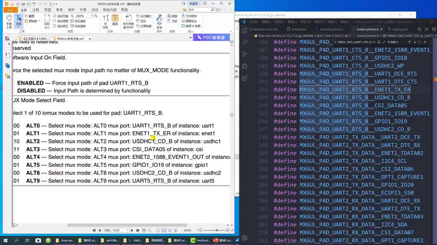Click the zoom out magnifier in ribbon

click(x=72, y=16)
